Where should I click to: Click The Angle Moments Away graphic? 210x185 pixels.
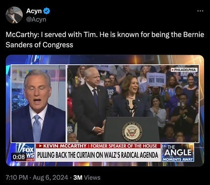point(178,152)
